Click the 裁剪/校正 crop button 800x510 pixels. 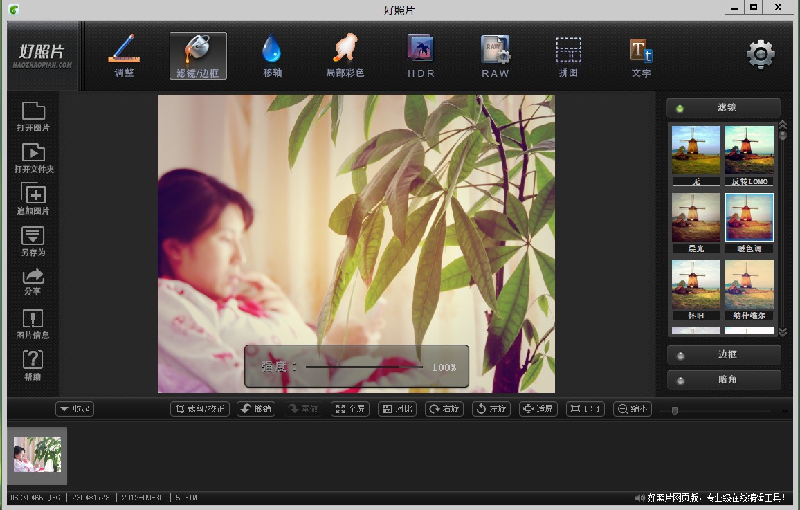point(201,409)
